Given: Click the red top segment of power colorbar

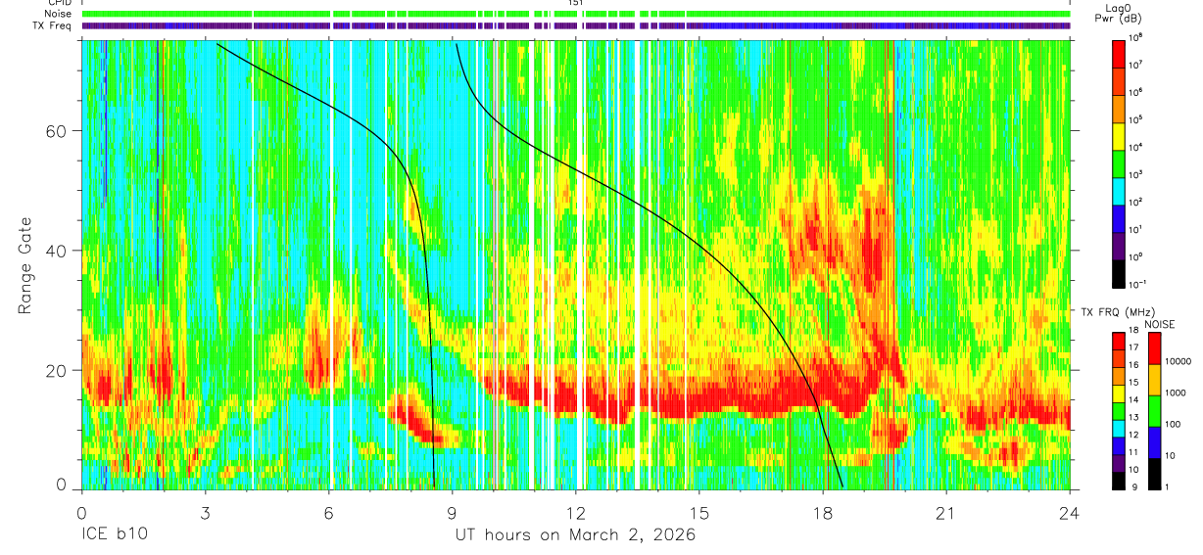Looking at the screenshot, I should [x=1119, y=53].
